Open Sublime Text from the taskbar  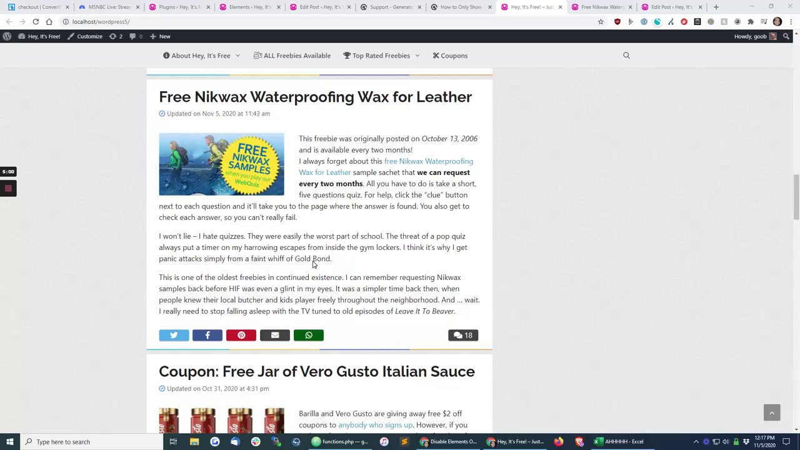pos(404,442)
